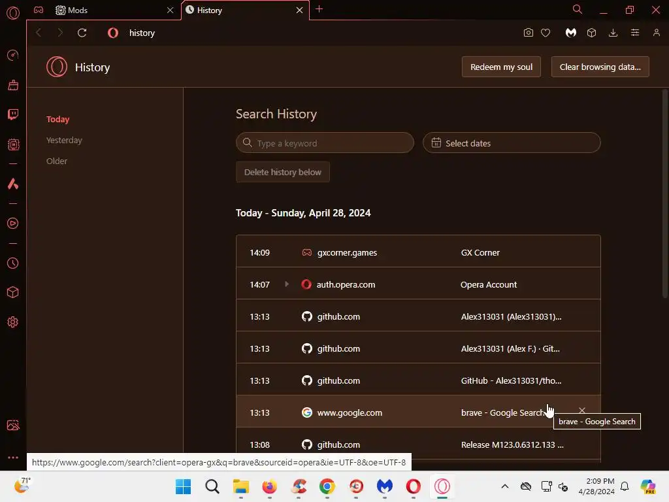Open the Easy setup sliders icon

coord(635,33)
